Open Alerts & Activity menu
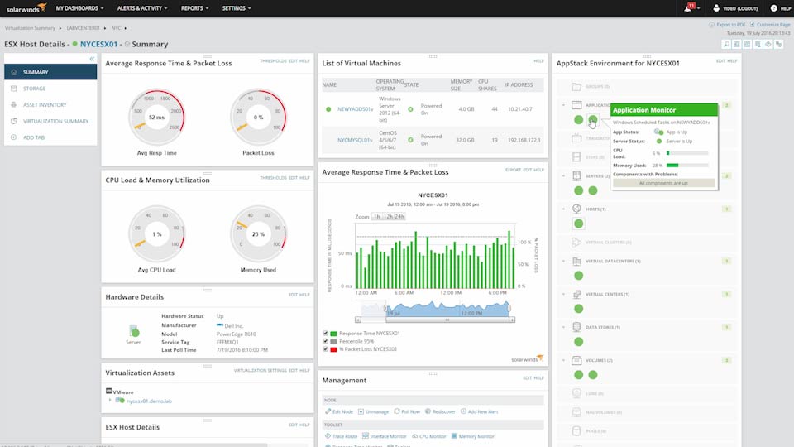Viewport: 794px width, 447px height. click(x=141, y=8)
